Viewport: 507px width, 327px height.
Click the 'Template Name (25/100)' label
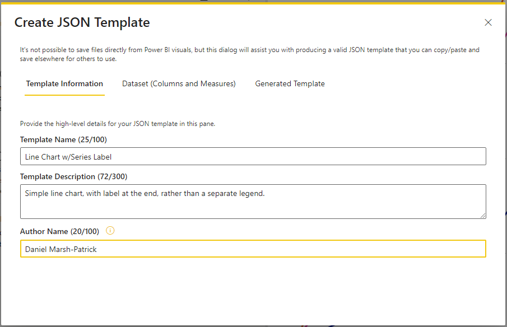point(63,139)
